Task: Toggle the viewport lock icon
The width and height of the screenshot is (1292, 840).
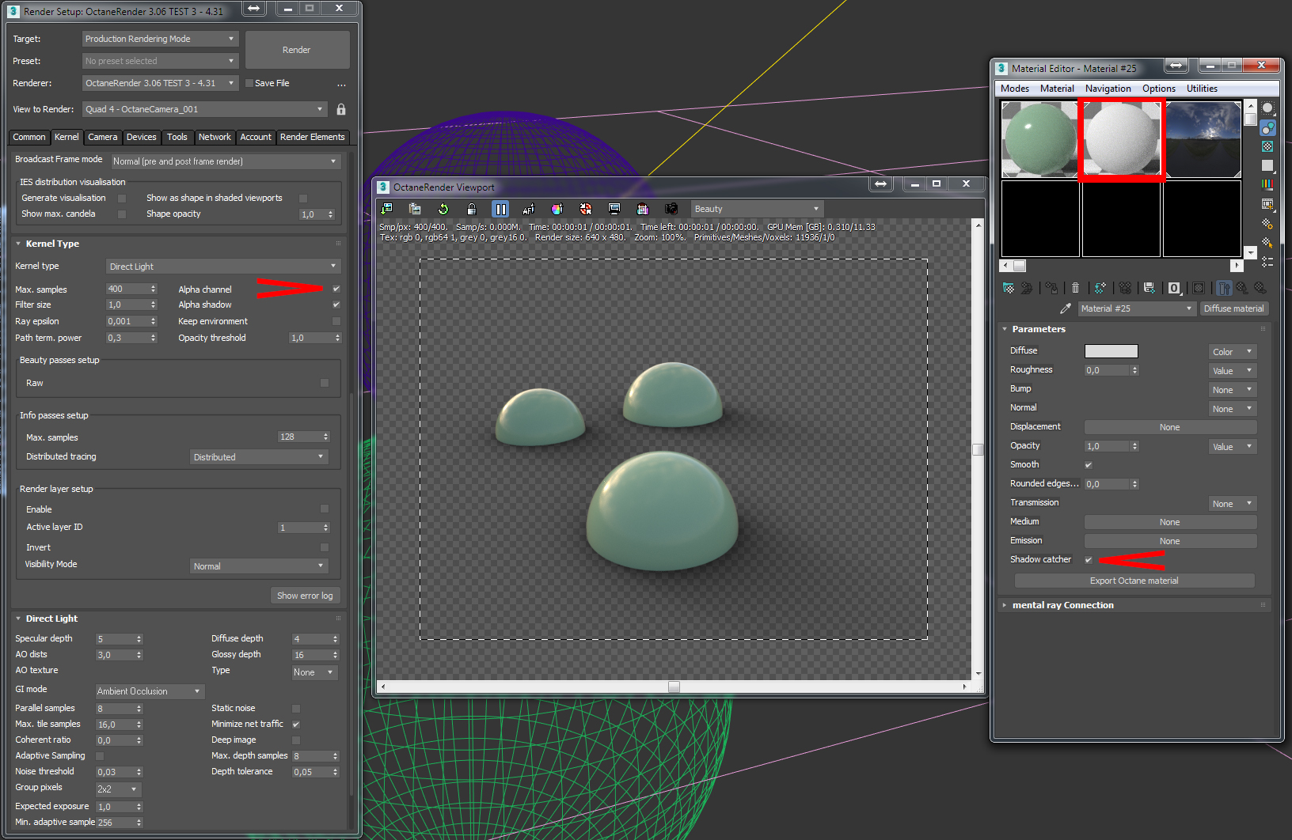Action: tap(472, 209)
